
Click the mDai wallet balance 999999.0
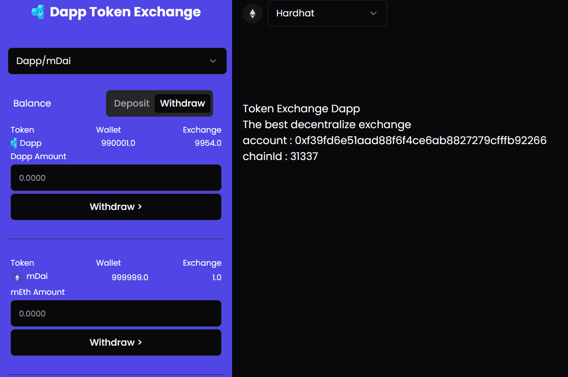tap(130, 278)
